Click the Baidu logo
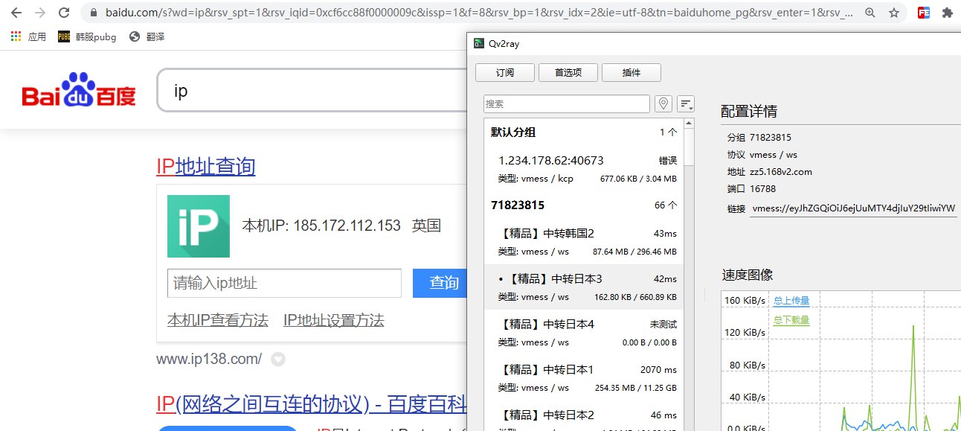This screenshot has width=961, height=431. [79, 91]
